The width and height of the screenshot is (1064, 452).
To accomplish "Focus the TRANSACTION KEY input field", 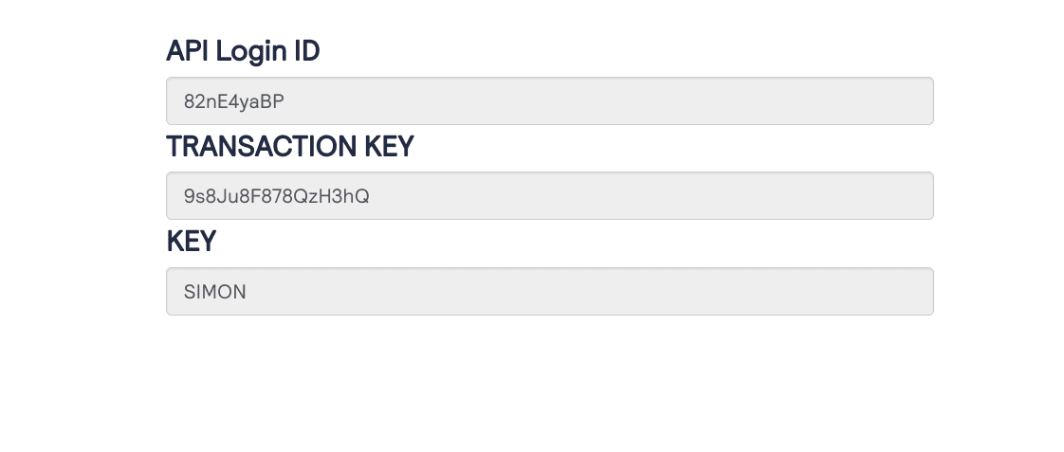I will pyautogui.click(x=550, y=196).
